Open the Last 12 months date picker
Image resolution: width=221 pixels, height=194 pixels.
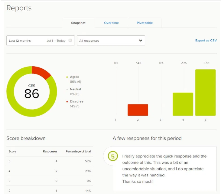[36, 41]
